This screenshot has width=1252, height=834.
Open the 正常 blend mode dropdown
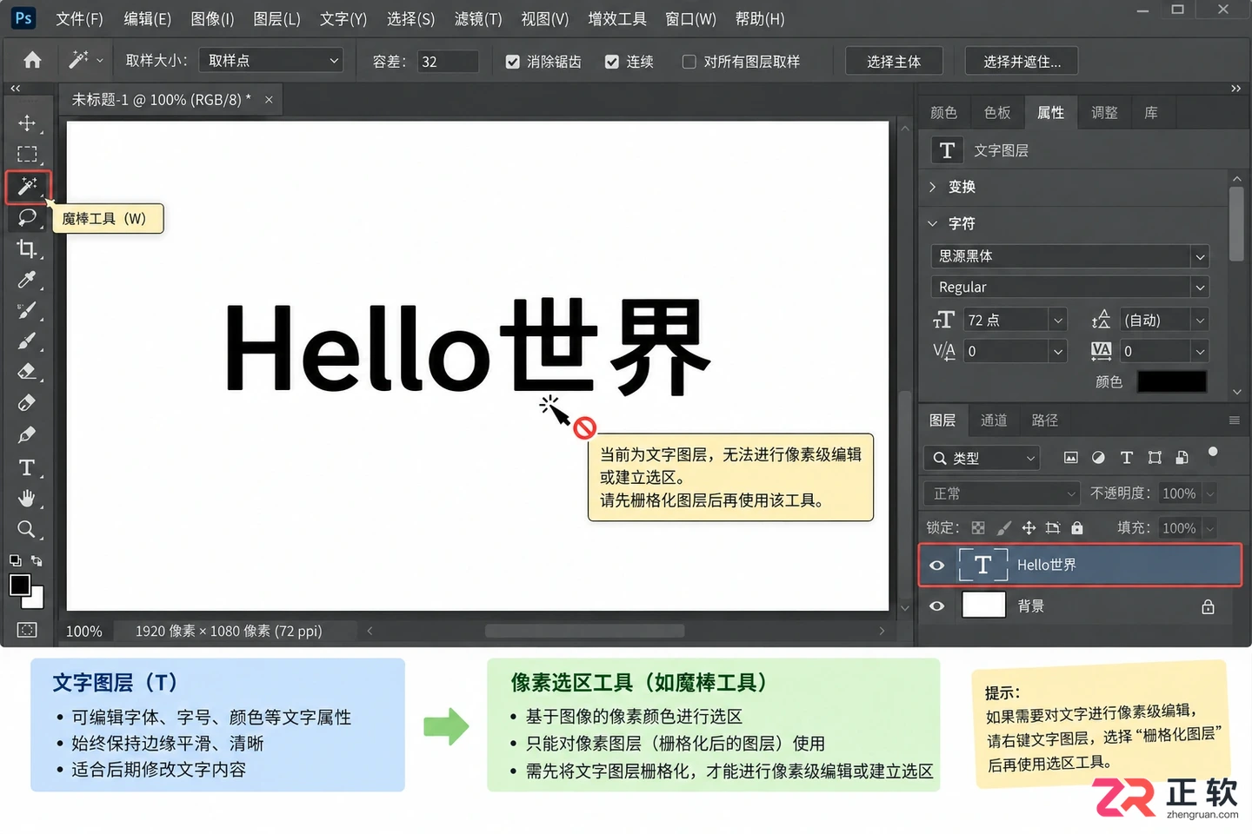1002,493
